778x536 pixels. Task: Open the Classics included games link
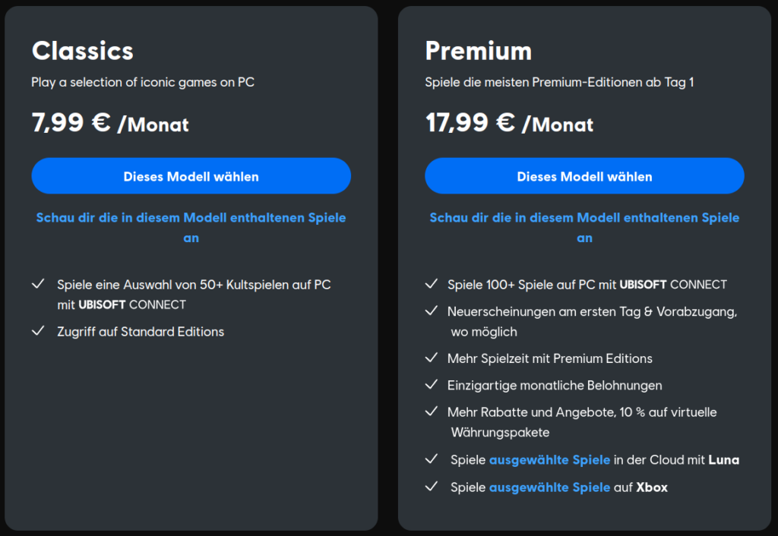point(191,228)
